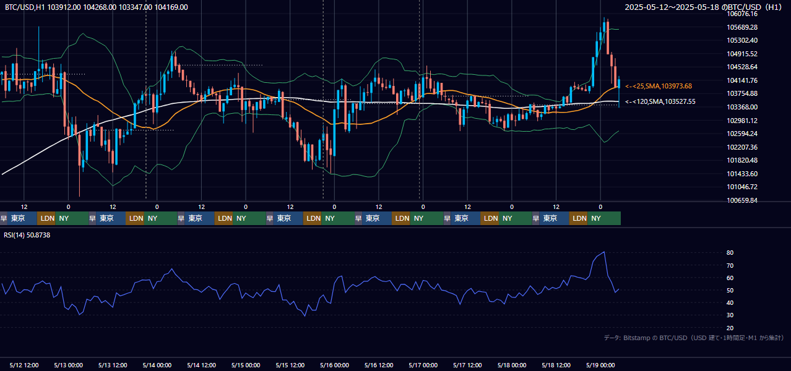Click the 5/15 00:00 time label
The height and width of the screenshot is (371, 791).
tap(246, 365)
